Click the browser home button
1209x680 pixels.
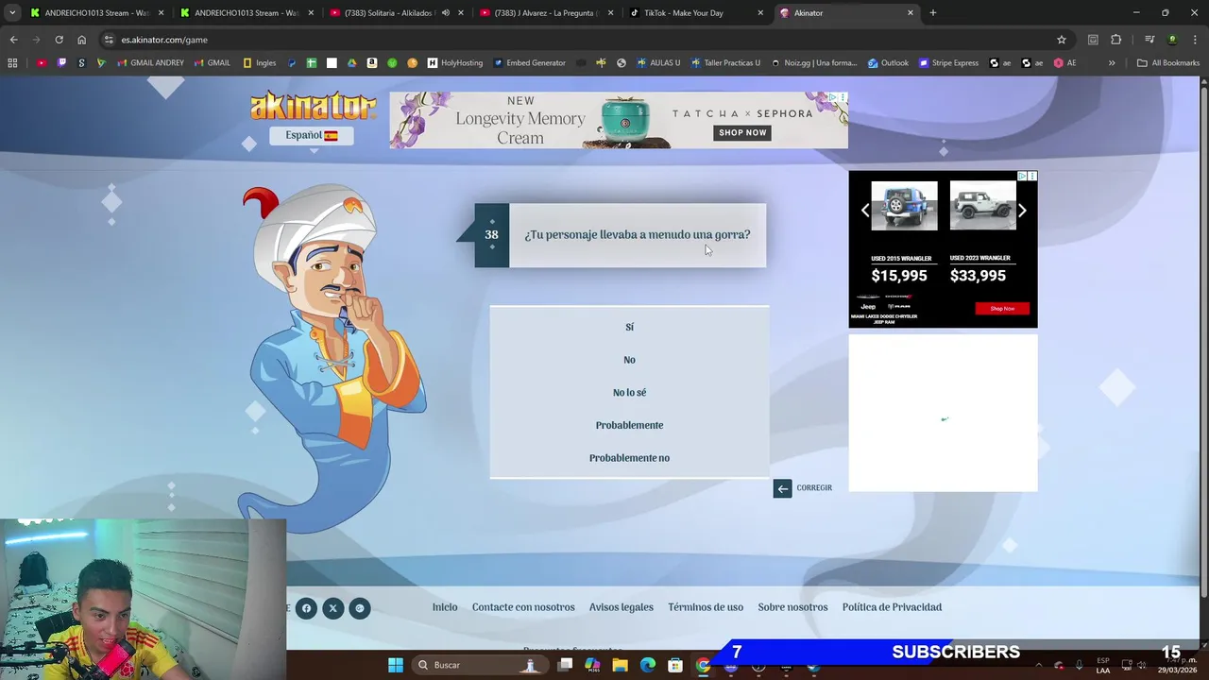click(x=81, y=40)
